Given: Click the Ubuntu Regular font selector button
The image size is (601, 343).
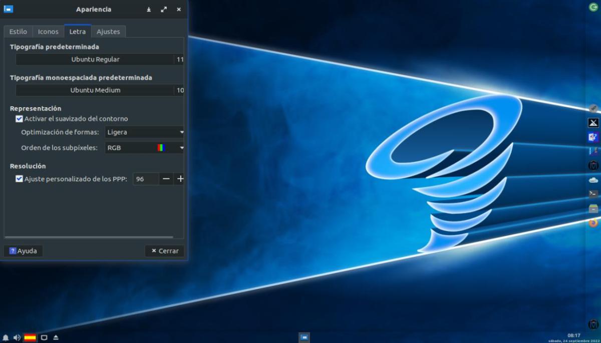Looking at the screenshot, I should coord(95,60).
